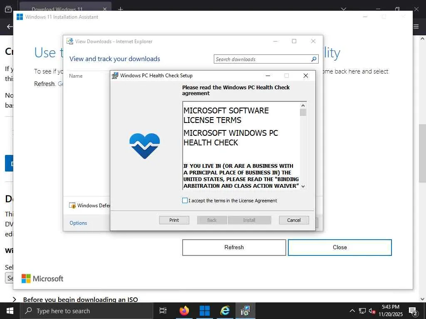Screen dimensions: 426x319
Task: Close the Download Windows 11 browser tab
Action: (104, 9)
